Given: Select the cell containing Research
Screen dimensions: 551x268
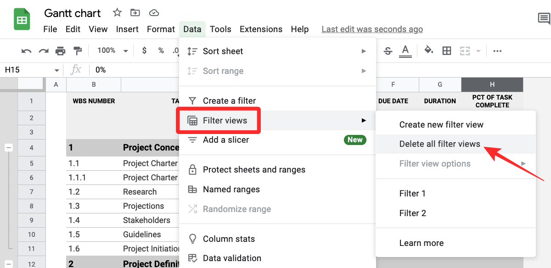Looking at the screenshot, I should pos(150,192).
